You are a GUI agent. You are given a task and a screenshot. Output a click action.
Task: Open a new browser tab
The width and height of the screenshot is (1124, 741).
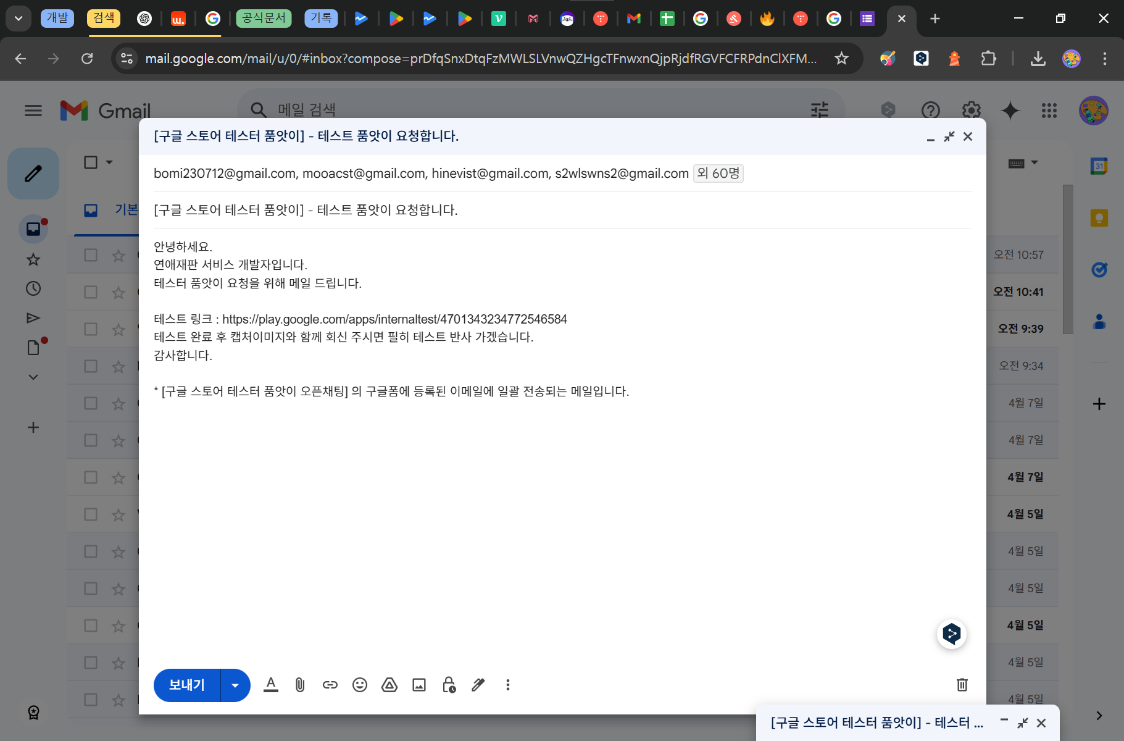tap(935, 19)
